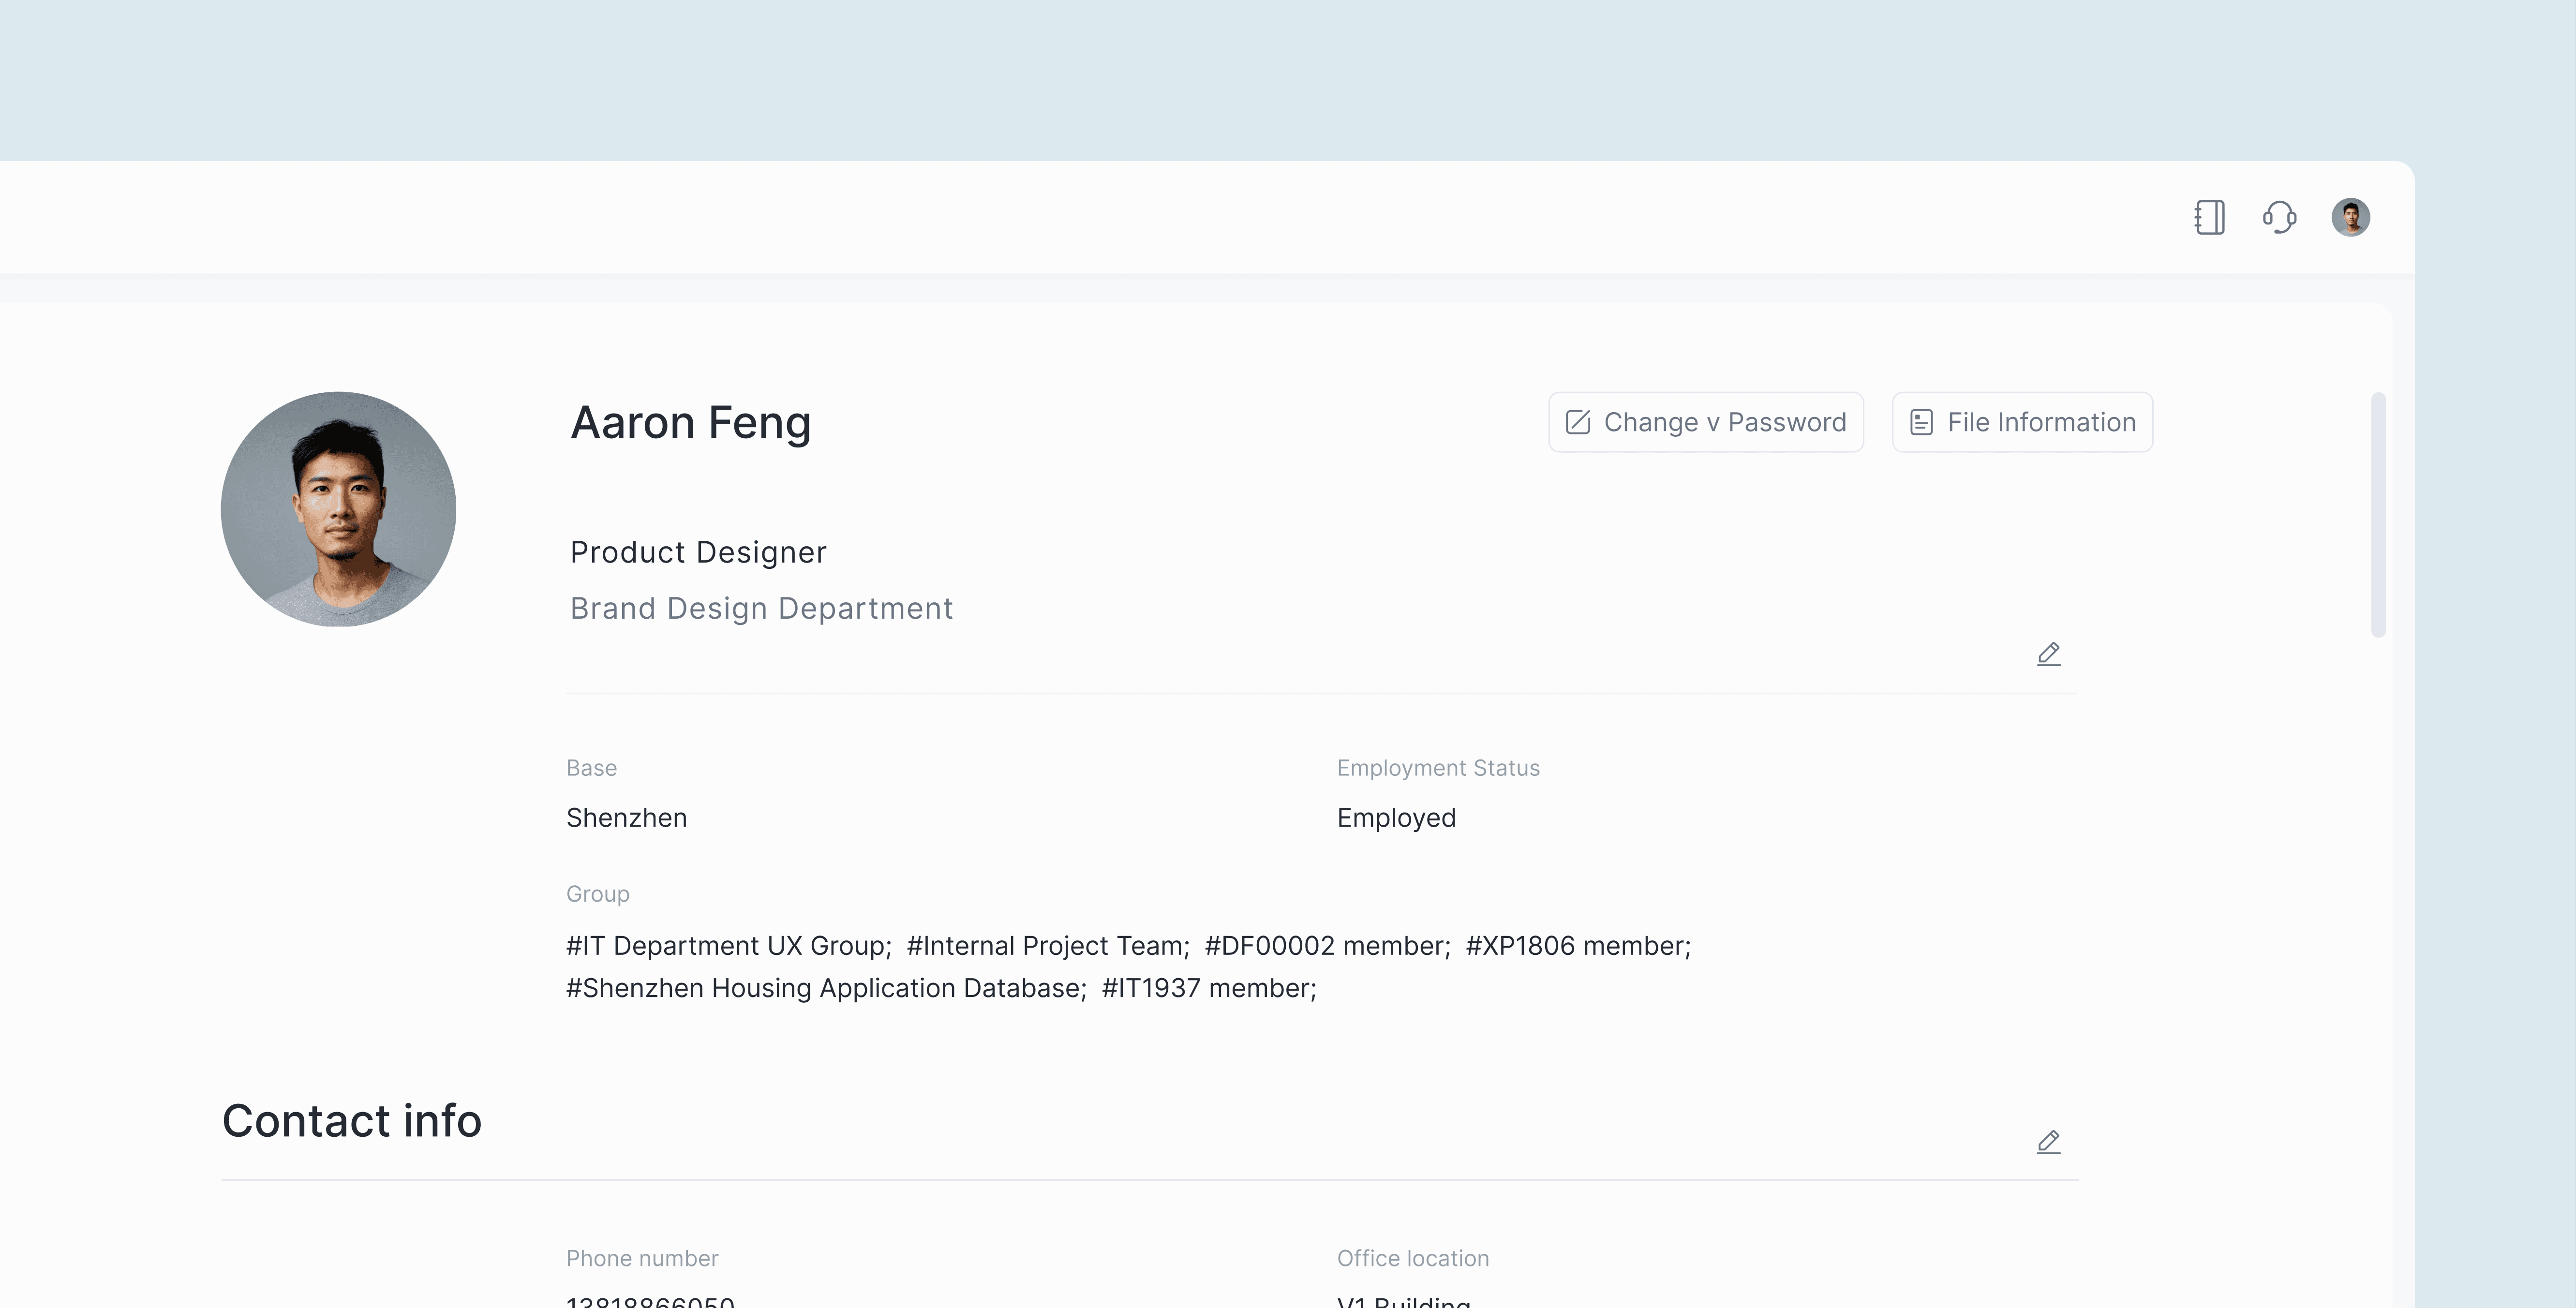Click Aaron Feng's large profile photo
Image resolution: width=2576 pixels, height=1308 pixels.
click(338, 509)
